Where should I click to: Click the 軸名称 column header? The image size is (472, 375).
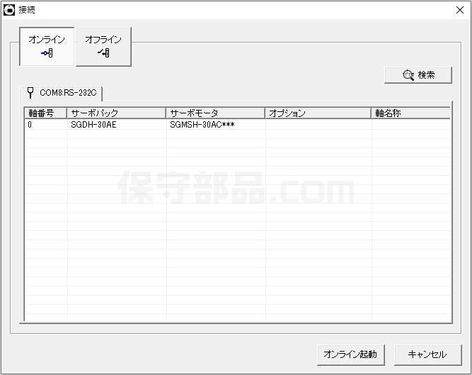click(410, 113)
